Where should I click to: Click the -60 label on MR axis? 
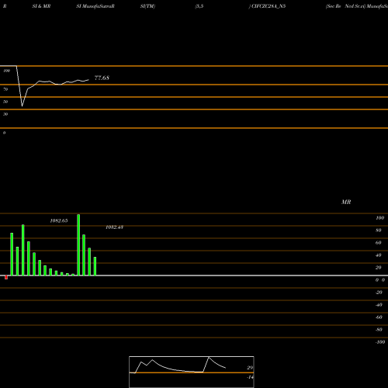pyautogui.click(x=379, y=317)
